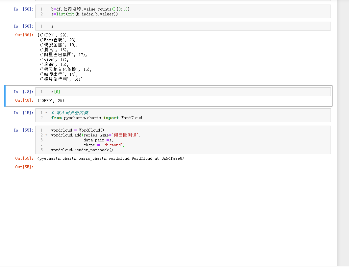
Task: Click WordCloud object repr output text
Action: 111,158
